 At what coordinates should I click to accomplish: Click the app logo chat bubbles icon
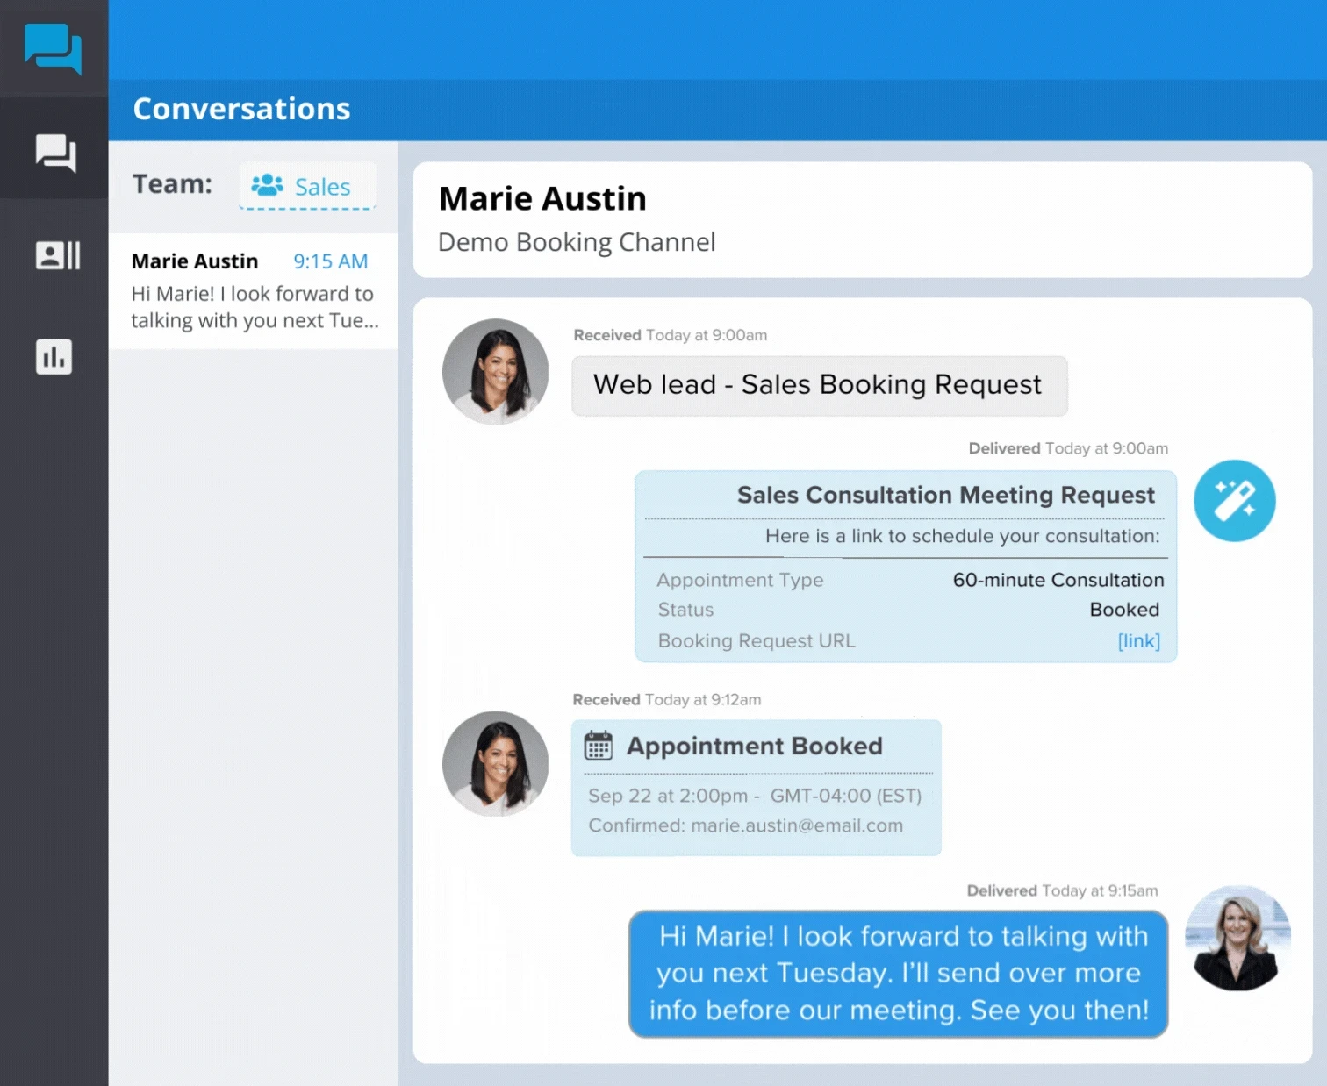pos(54,48)
